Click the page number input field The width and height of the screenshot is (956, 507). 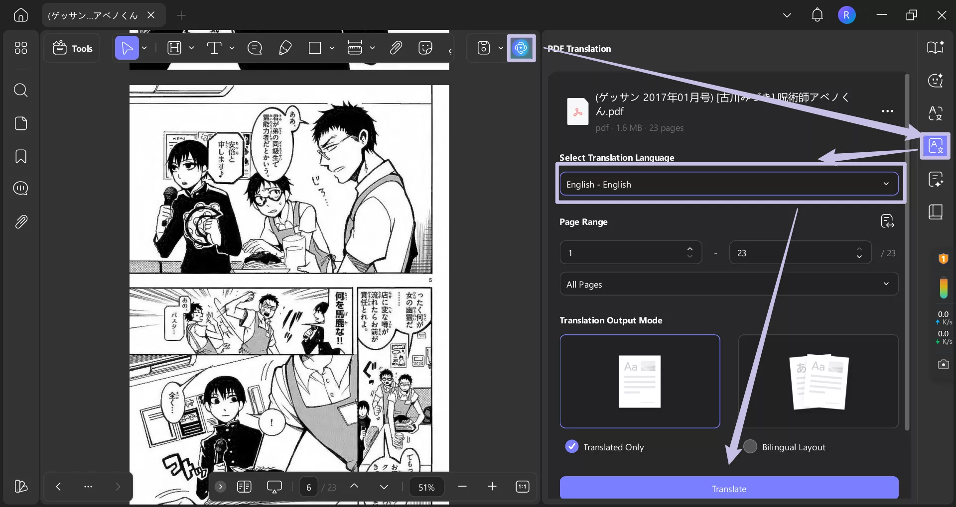(308, 487)
